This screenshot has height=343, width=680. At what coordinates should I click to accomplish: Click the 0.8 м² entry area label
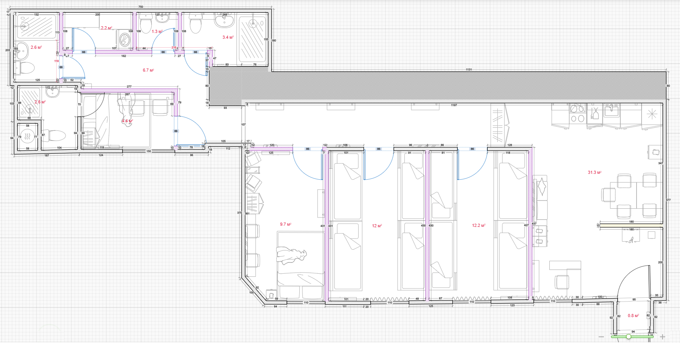pyautogui.click(x=633, y=316)
